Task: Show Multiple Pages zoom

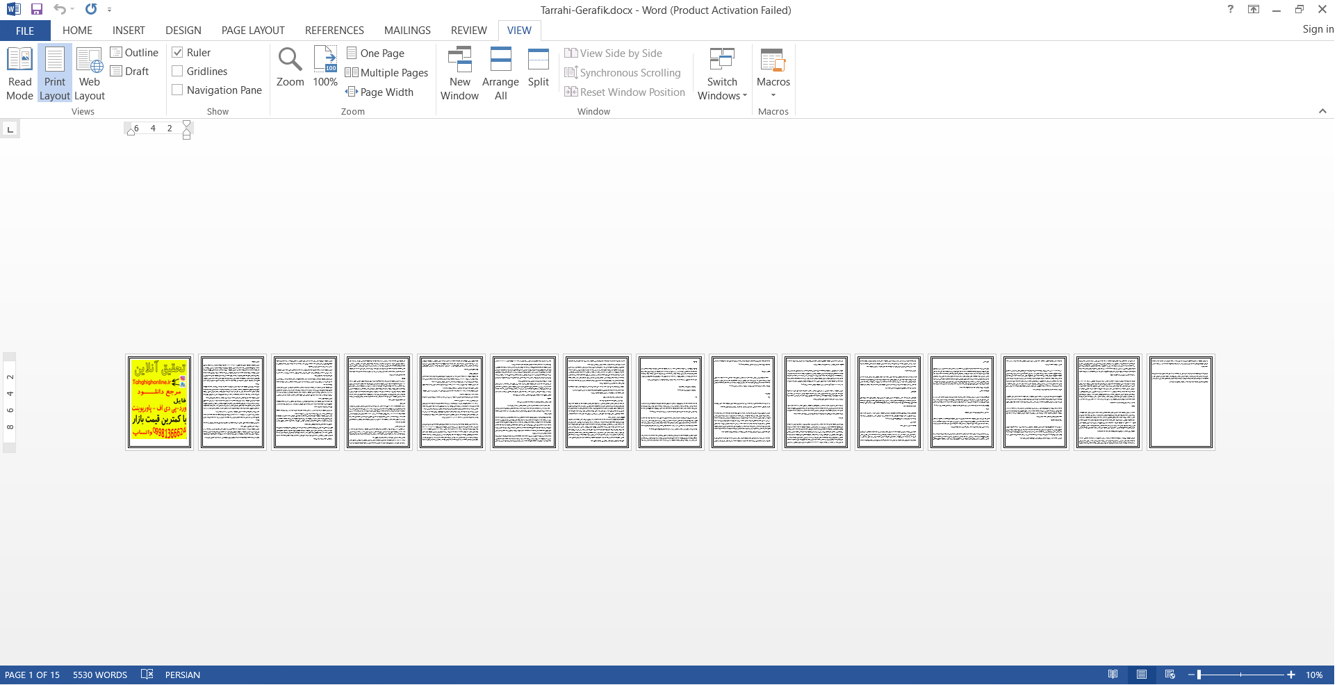Action: coord(387,73)
